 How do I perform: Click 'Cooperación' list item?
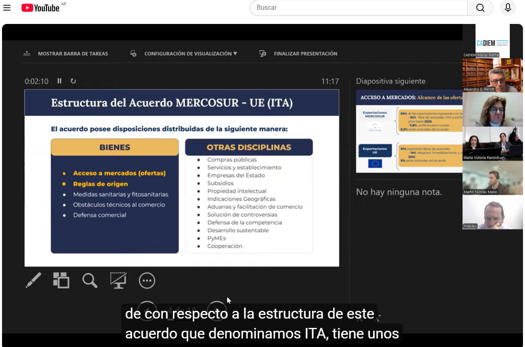click(x=224, y=246)
